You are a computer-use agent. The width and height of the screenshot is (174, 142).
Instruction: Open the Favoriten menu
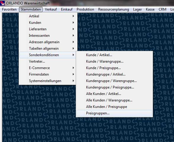pos(9,9)
